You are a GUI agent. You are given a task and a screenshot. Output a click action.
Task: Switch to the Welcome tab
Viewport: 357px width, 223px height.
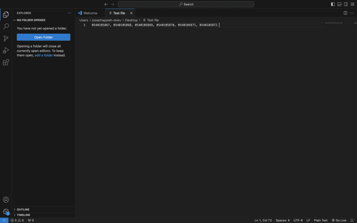90,13
